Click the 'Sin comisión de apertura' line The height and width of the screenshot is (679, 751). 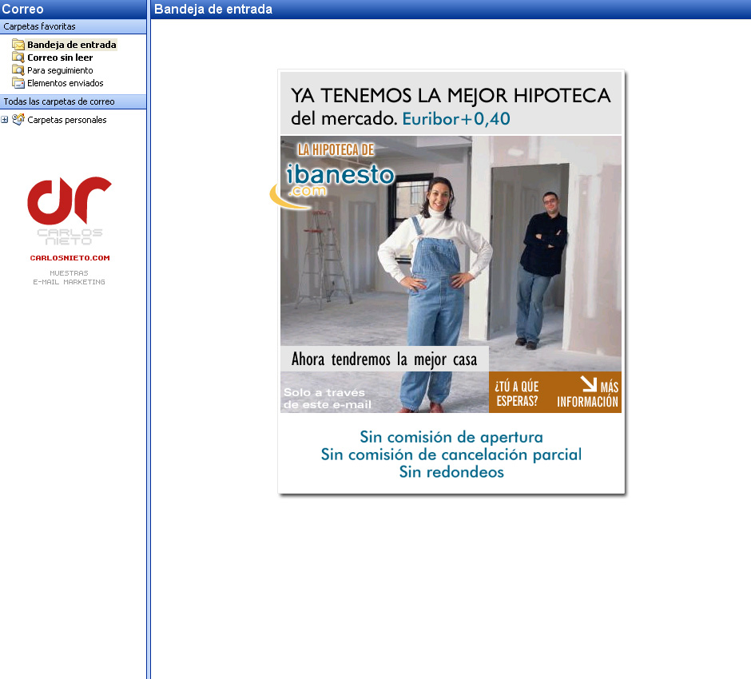click(x=451, y=437)
